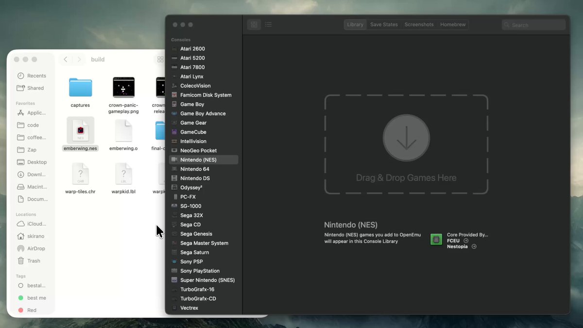Select the emberwing.nes file
583x328 pixels.
coord(80,131)
